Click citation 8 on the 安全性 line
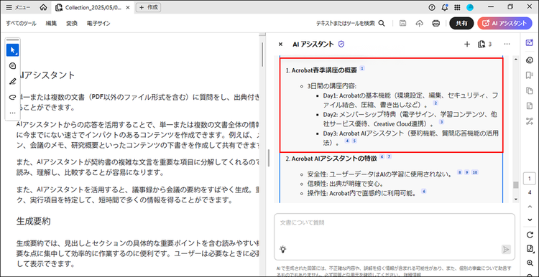Image resolution: width=539 pixels, height=277 pixels. (x=459, y=172)
